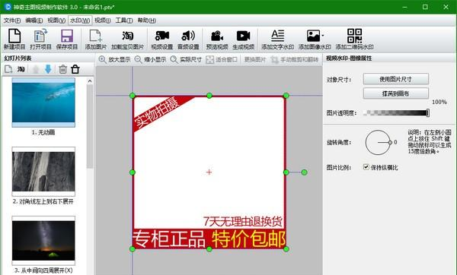This screenshot has height=275, width=457.
Task: Open the 文件(F) menu
Action: point(12,21)
